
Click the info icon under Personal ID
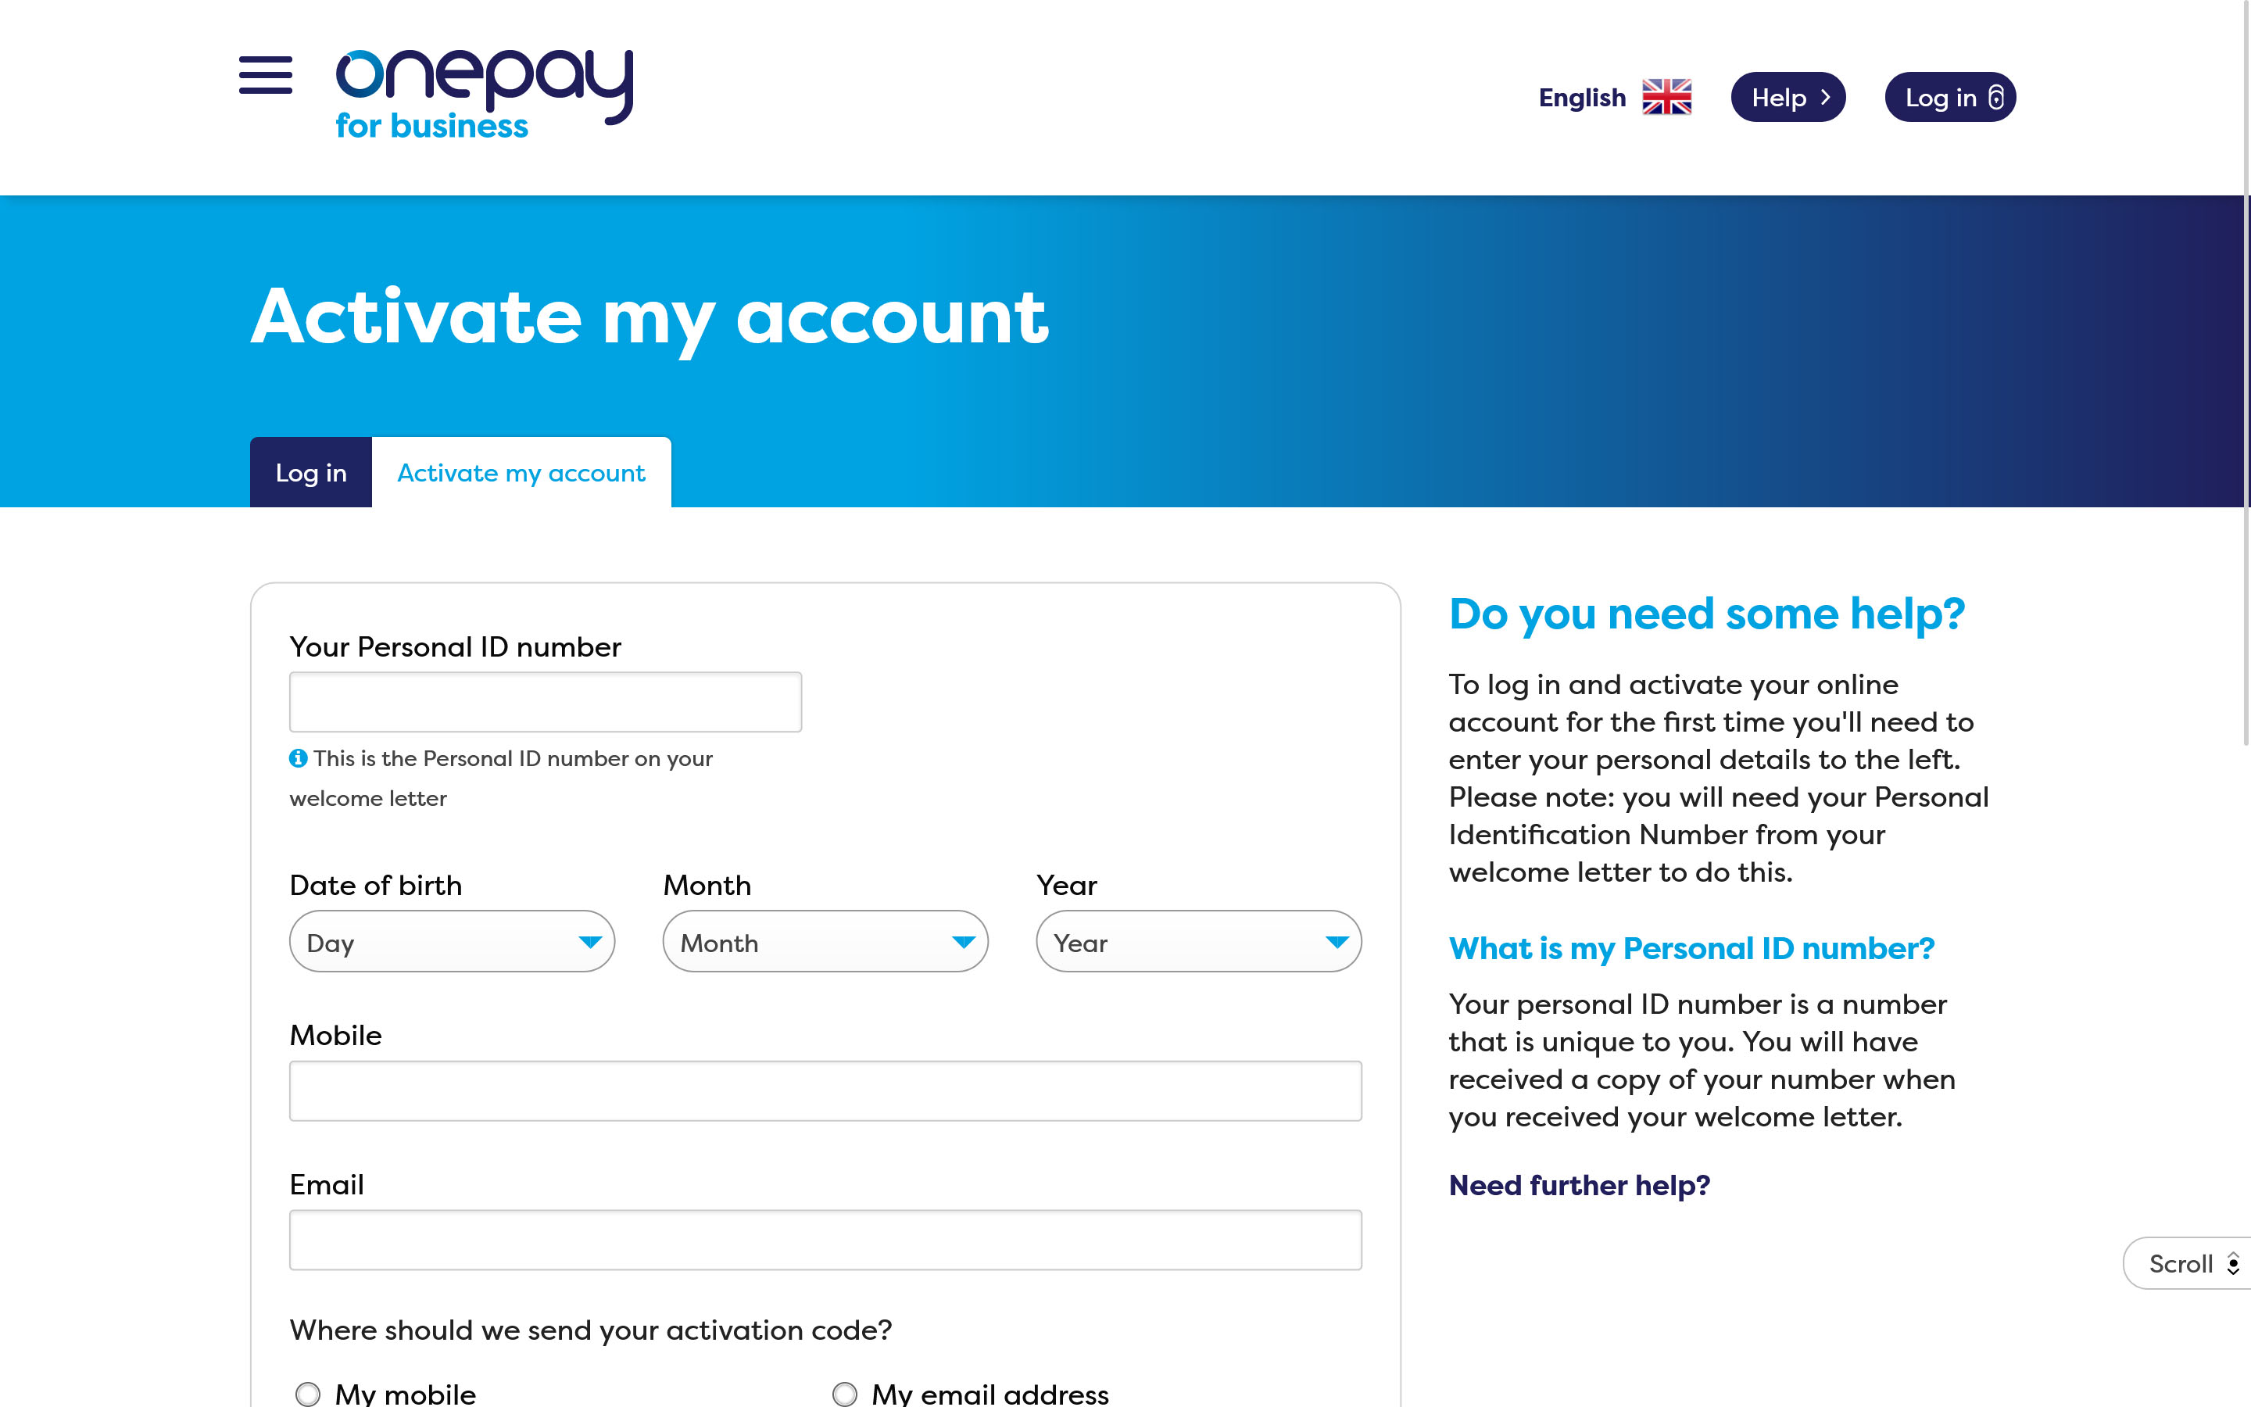[x=298, y=758]
